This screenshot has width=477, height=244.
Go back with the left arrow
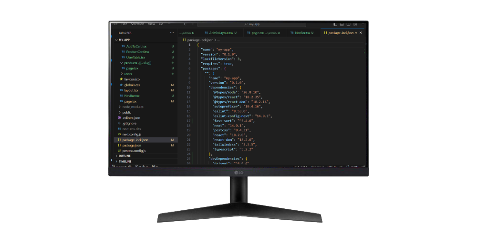pos(185,24)
